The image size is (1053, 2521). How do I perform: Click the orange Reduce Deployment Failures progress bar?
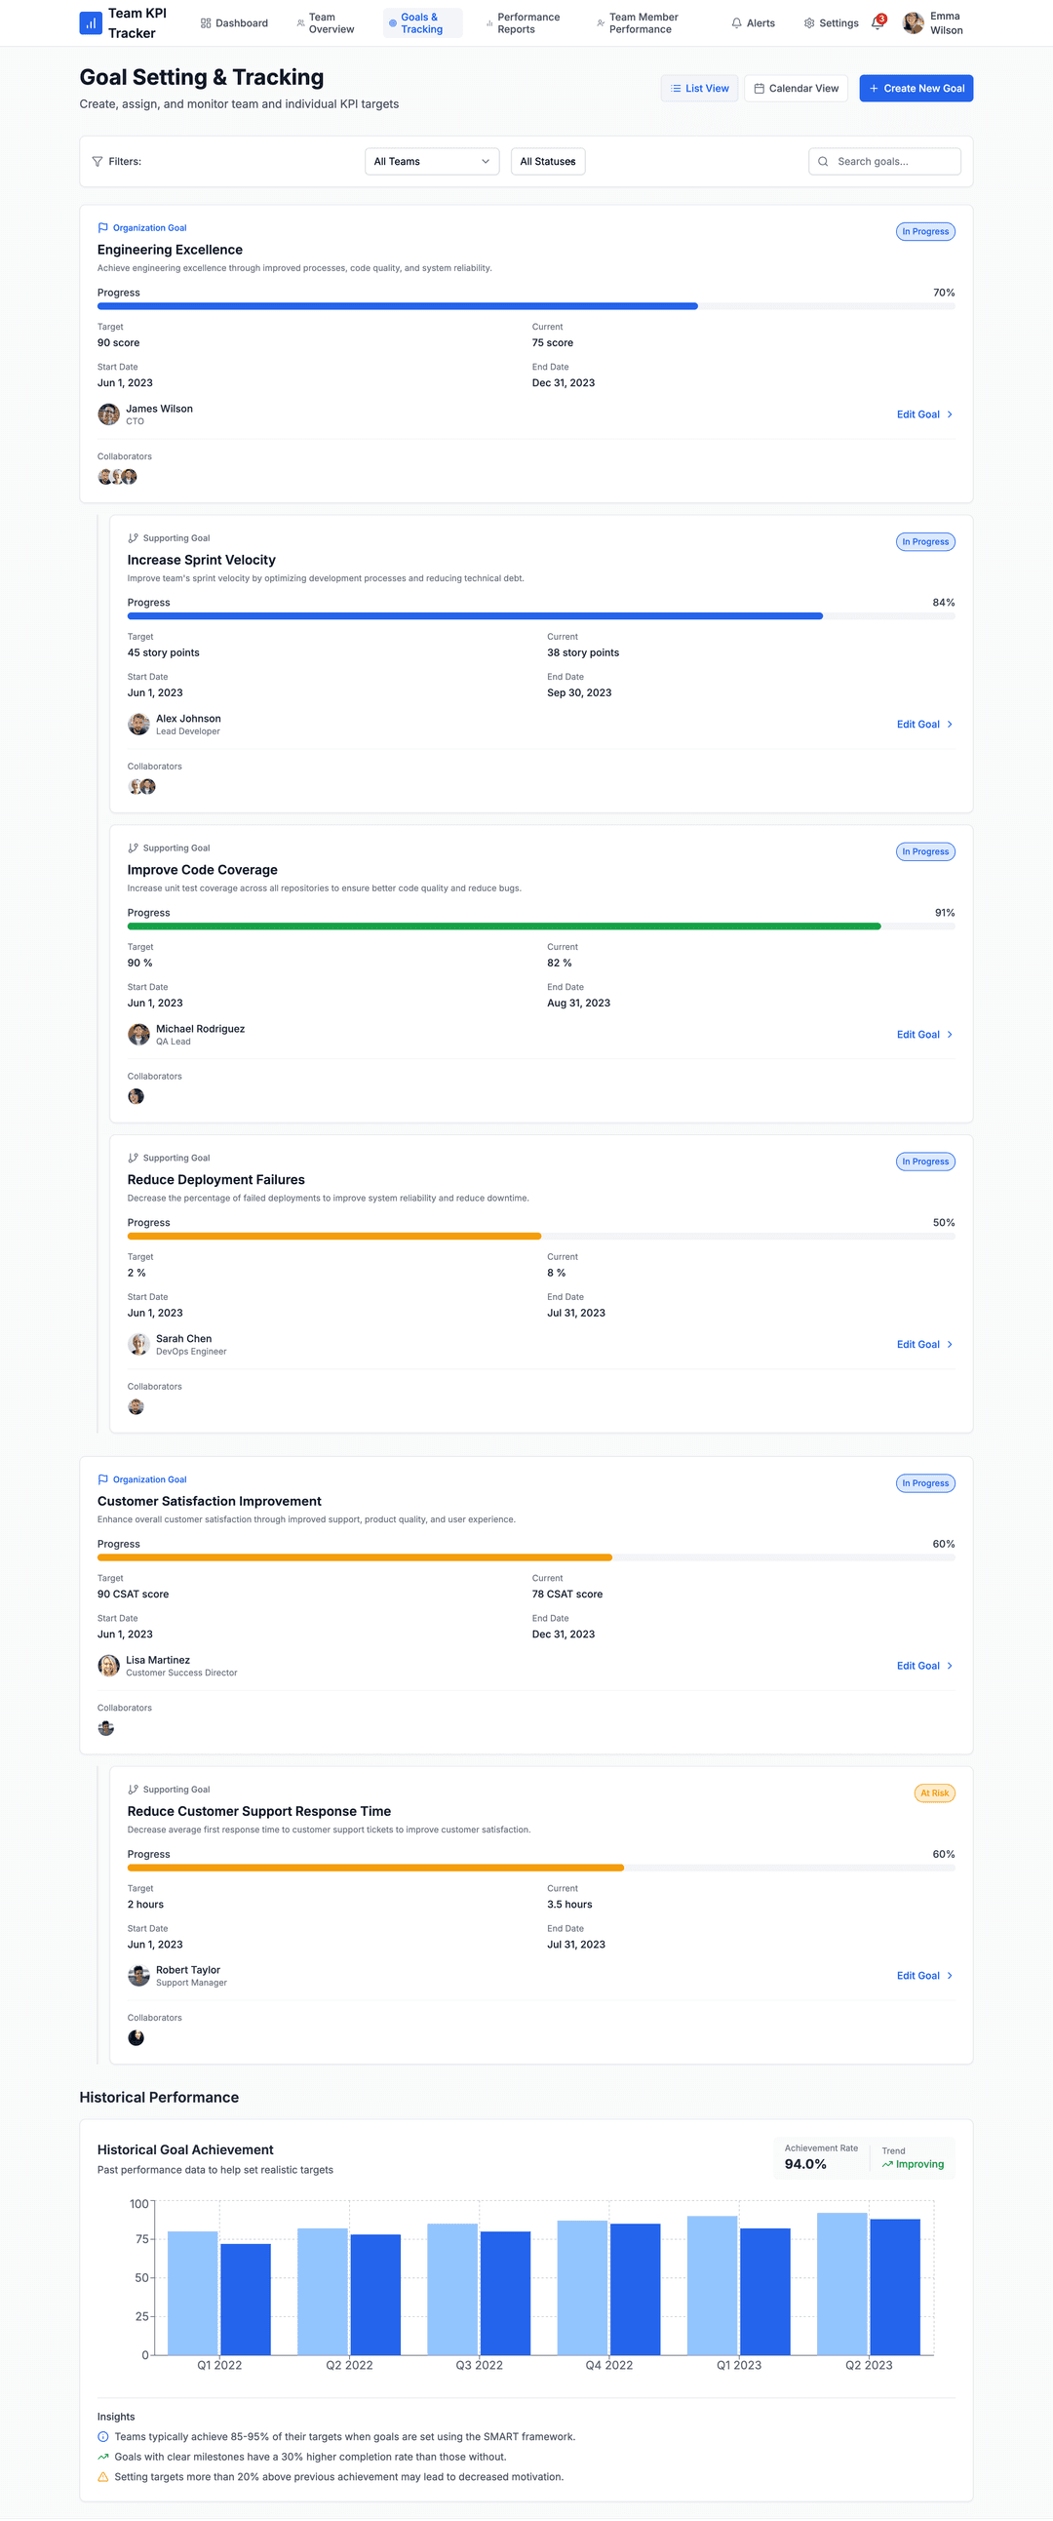coord(541,1236)
